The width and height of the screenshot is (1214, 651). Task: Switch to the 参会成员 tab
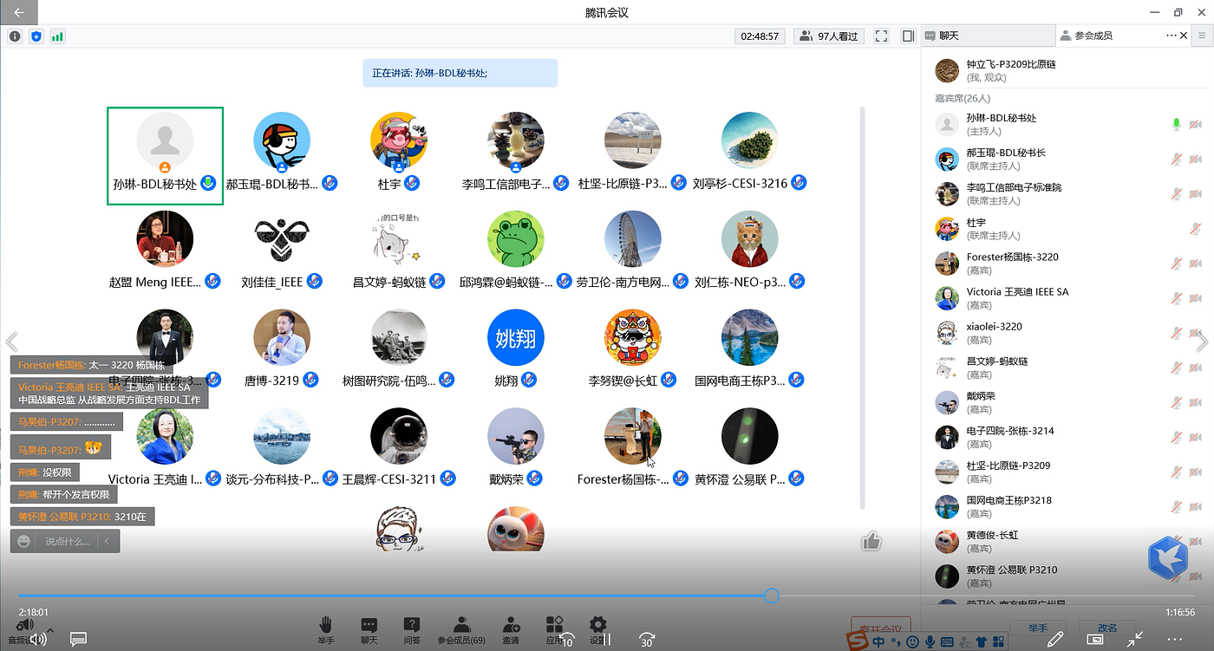click(x=1094, y=36)
